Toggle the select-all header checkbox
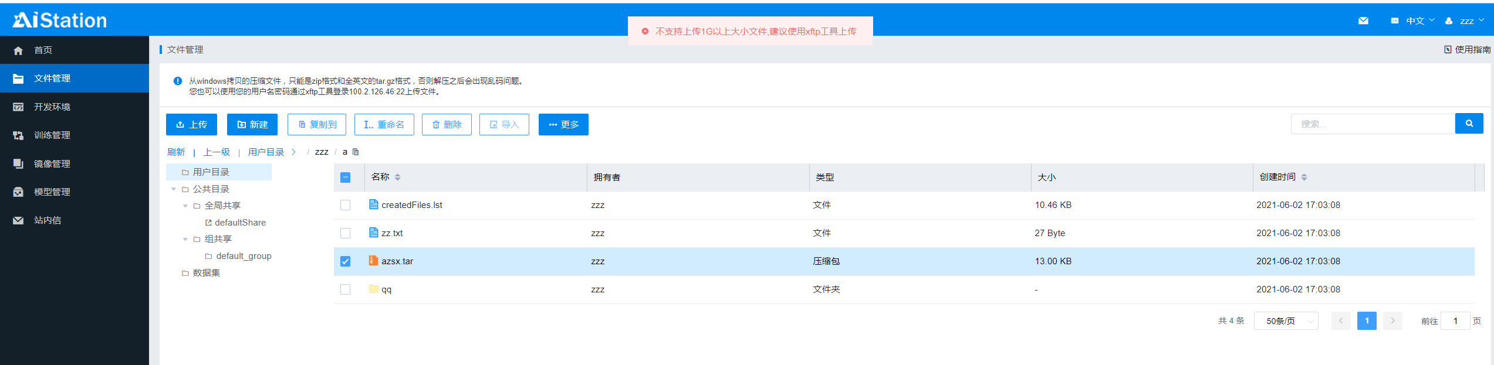The height and width of the screenshot is (365, 1494). click(345, 177)
